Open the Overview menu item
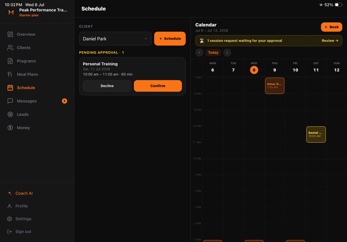Viewport: 347px width, 242px height. (x=37, y=34)
